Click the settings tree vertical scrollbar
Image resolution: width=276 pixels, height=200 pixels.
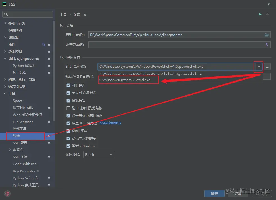[54, 71]
